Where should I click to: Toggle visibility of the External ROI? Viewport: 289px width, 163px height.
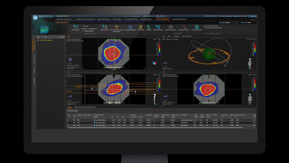[x=38, y=40]
